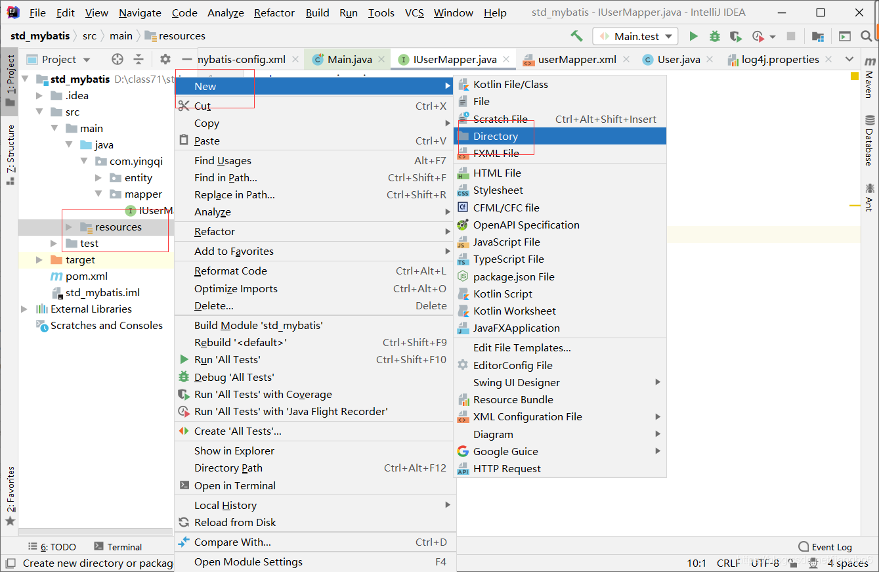Click the 10:1 cursor position indicator
The image size is (879, 572).
697,563
